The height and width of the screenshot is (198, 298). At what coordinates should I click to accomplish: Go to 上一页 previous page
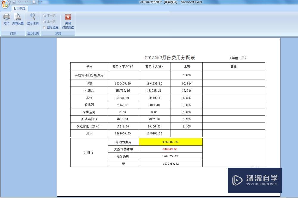(49, 21)
